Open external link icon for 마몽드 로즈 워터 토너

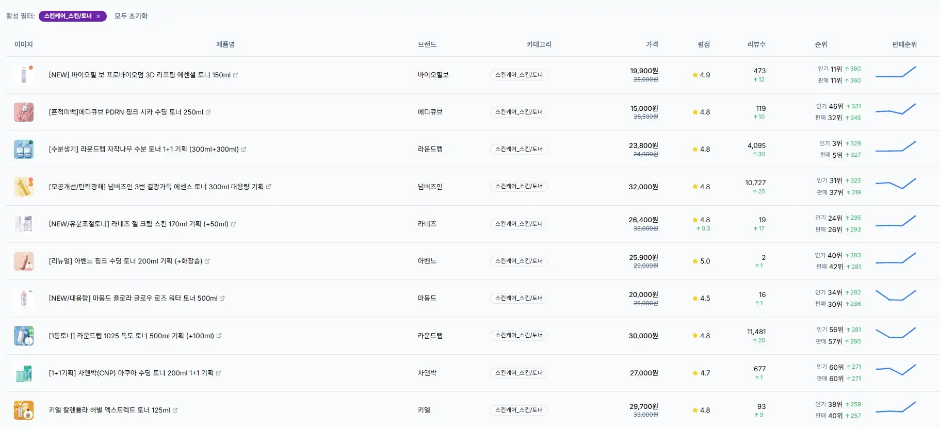222,299
